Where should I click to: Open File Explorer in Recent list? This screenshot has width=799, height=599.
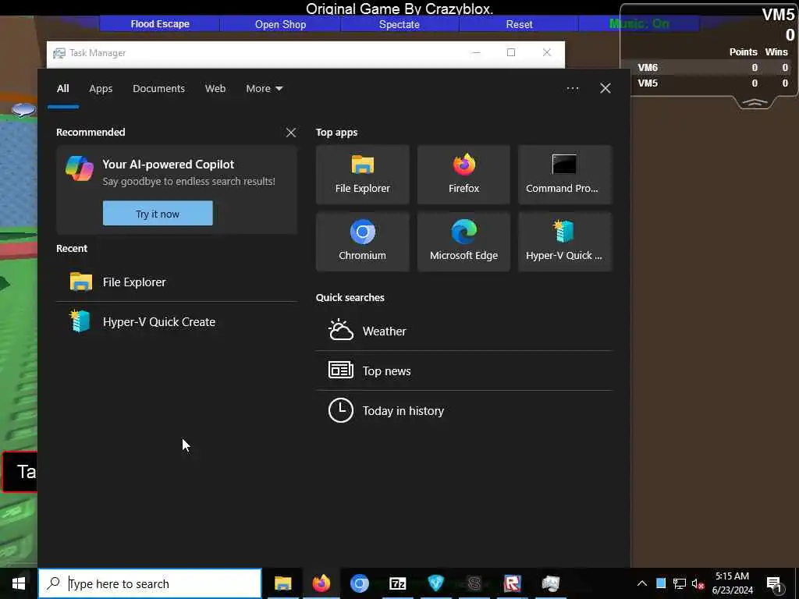[x=177, y=282]
